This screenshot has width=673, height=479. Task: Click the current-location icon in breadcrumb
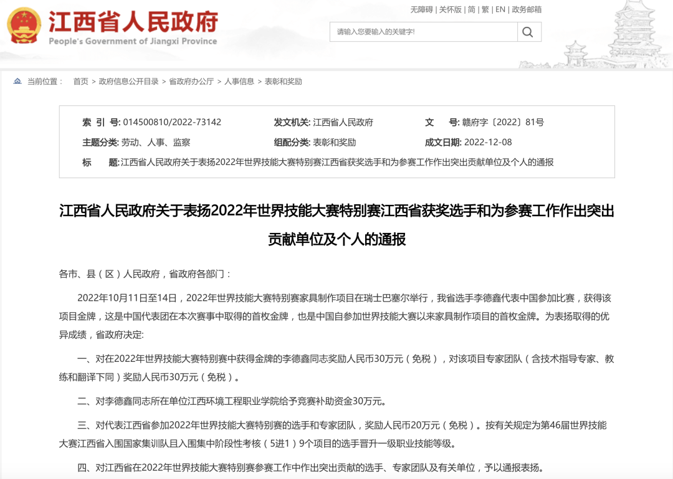pos(17,82)
